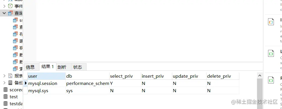Expand the 事件 tree node

[4, 6]
